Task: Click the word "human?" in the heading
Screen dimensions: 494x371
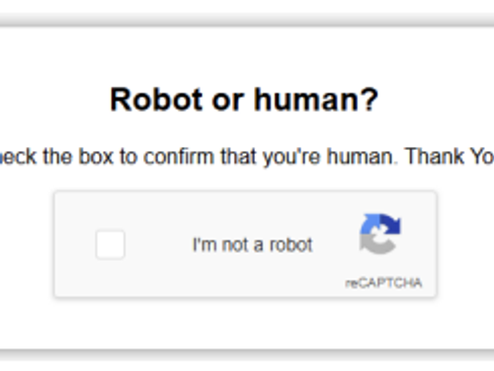Action: click(x=316, y=100)
